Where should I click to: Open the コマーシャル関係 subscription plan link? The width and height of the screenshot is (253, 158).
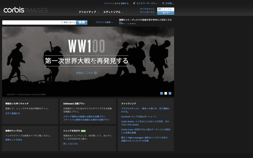[x=87, y=119]
